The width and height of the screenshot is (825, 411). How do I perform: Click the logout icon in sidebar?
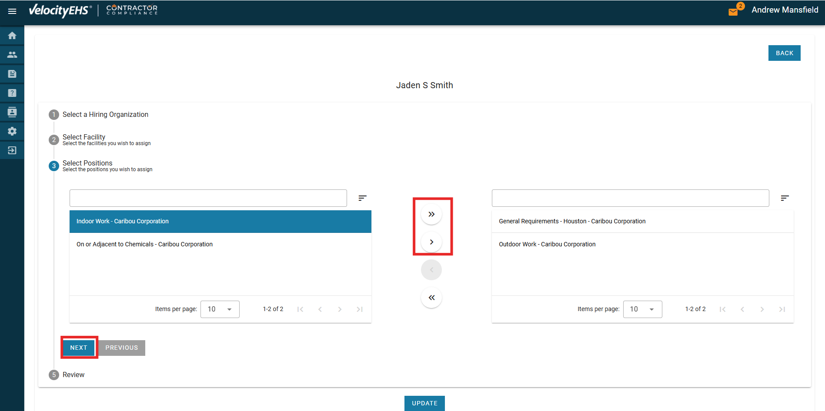(x=12, y=150)
